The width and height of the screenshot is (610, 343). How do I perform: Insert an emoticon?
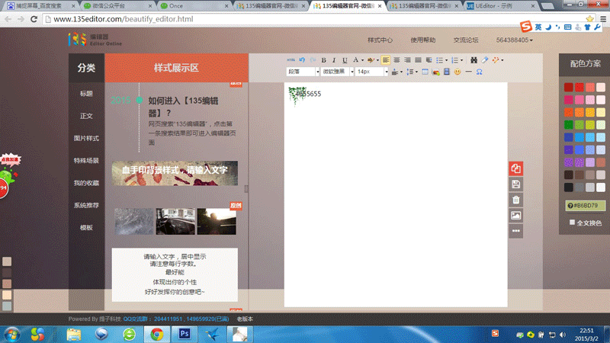click(x=457, y=72)
